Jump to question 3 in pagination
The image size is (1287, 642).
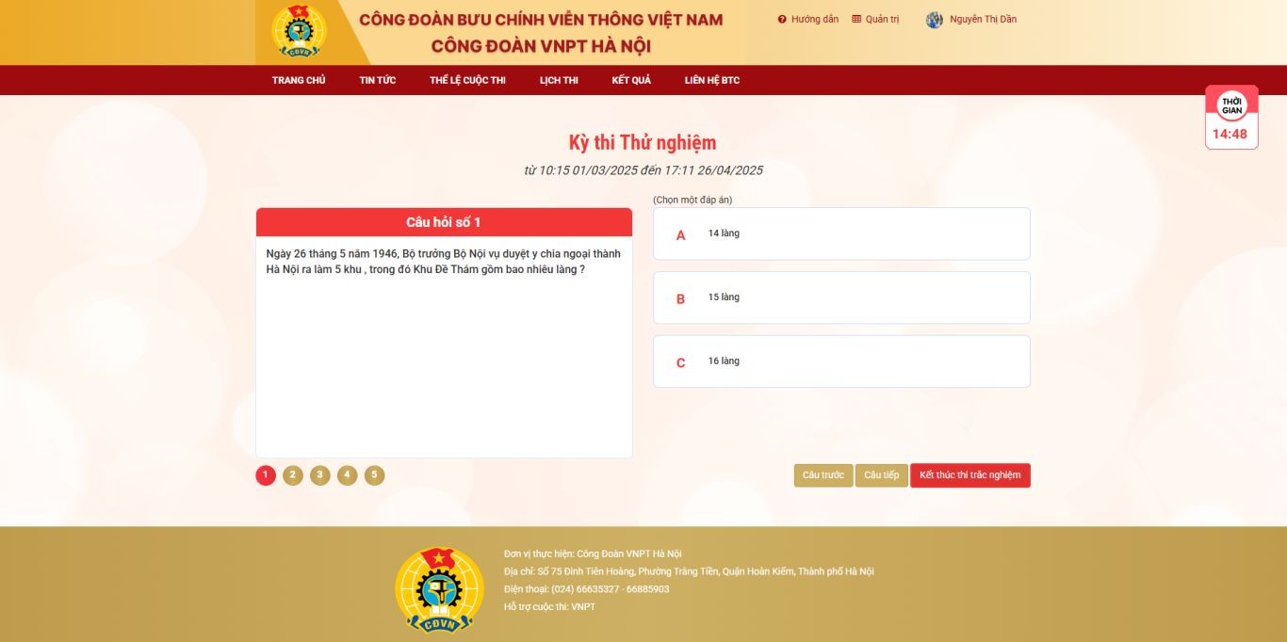tap(320, 475)
